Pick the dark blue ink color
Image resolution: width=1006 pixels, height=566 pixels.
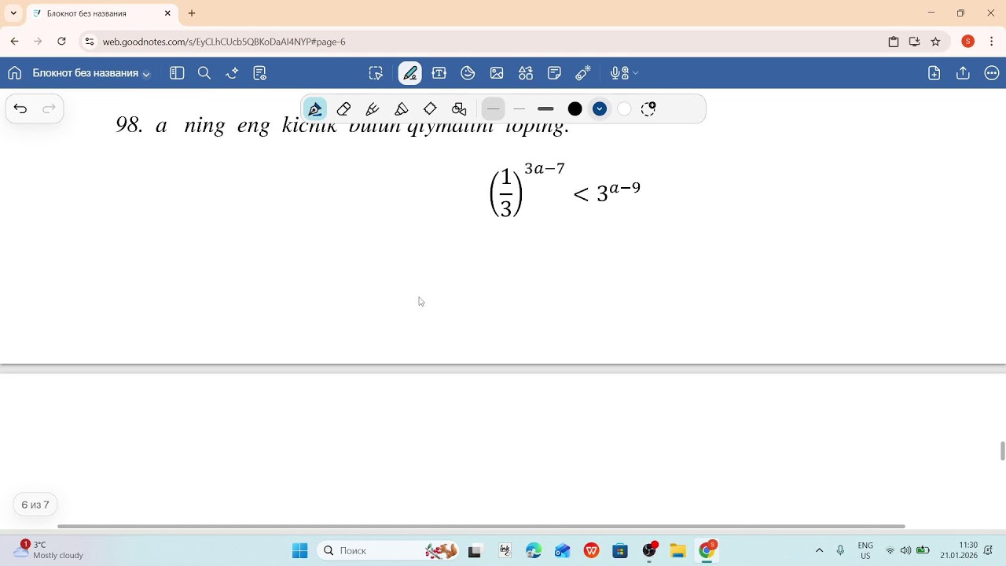point(600,108)
